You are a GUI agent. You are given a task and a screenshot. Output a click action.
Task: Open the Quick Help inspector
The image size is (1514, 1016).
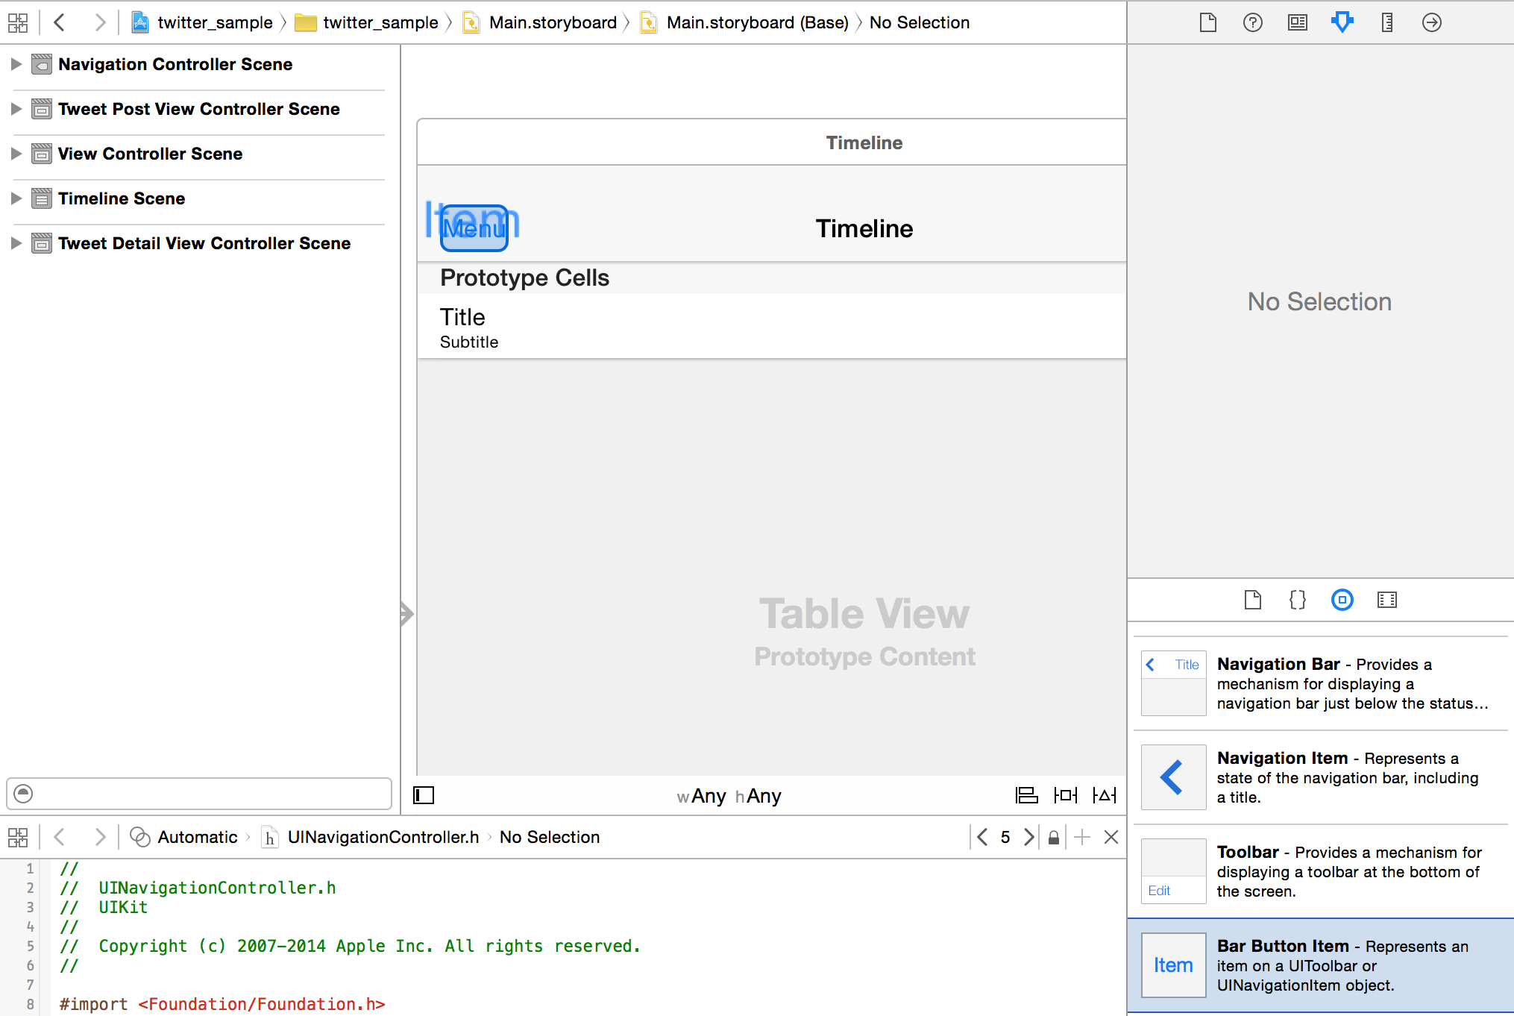coord(1252,22)
